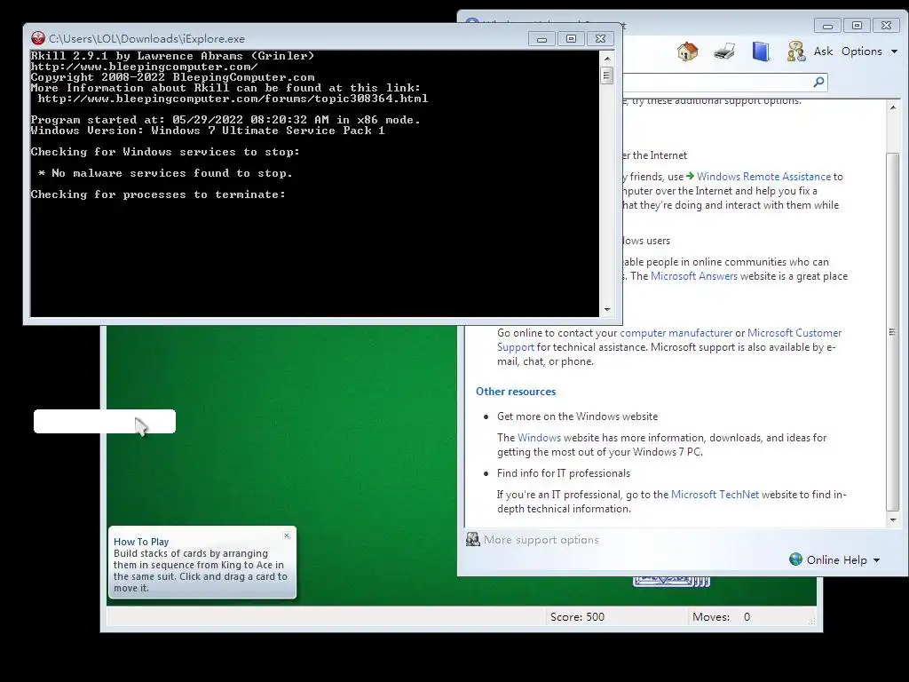The image size is (909, 682).
Task: Open the Microsoft Answers link
Action: [694, 276]
